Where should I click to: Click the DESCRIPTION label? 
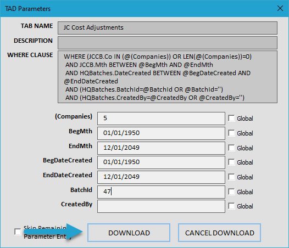[33, 41]
